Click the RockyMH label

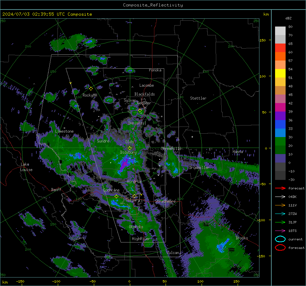pos(90,95)
